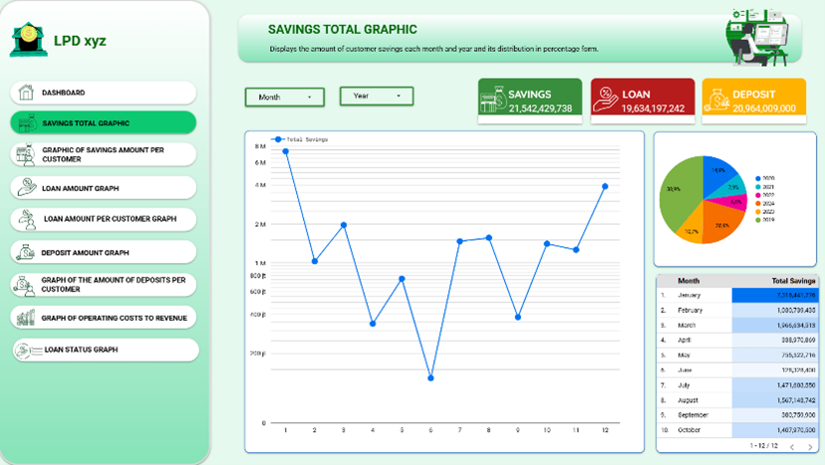Click the money bag icon on the Deposit card
This screenshot has width=825, height=465.
click(716, 101)
